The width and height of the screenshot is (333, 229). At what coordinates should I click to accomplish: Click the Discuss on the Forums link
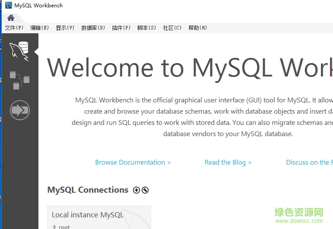[x=309, y=162]
